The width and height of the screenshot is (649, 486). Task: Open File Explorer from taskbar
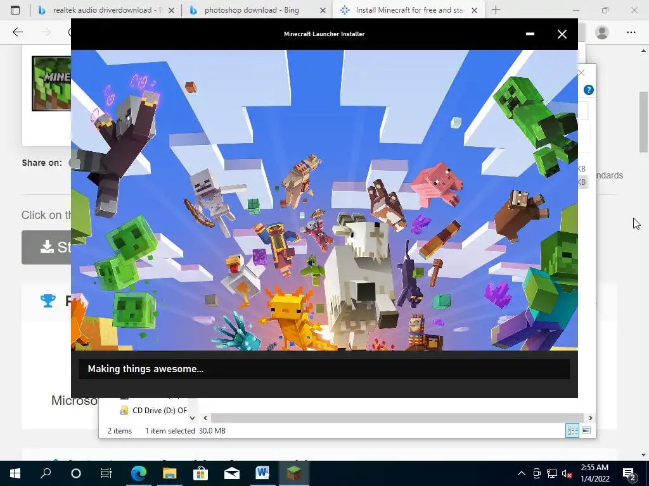pyautogui.click(x=170, y=473)
